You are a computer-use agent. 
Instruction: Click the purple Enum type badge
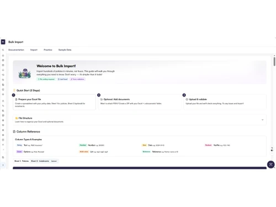(x=19, y=152)
